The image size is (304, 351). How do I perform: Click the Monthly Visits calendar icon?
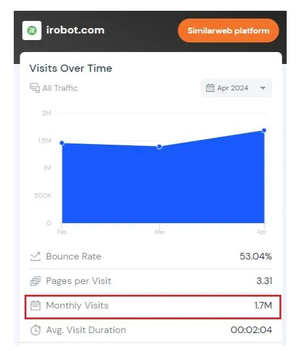click(35, 306)
